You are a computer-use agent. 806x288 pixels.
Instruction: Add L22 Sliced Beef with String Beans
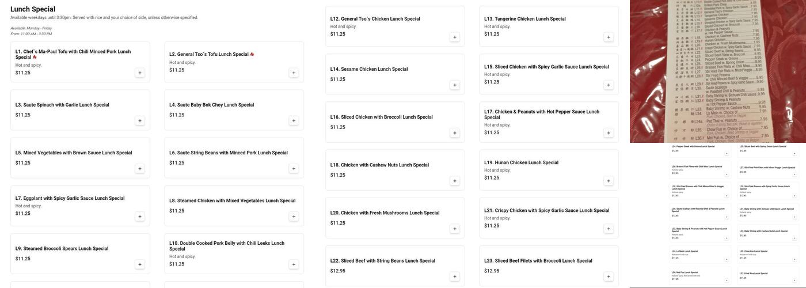tap(455, 276)
